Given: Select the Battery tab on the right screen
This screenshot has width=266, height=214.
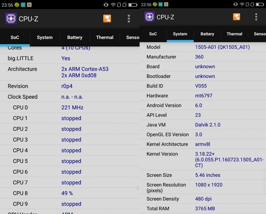Looking at the screenshot, I should [x=207, y=34].
